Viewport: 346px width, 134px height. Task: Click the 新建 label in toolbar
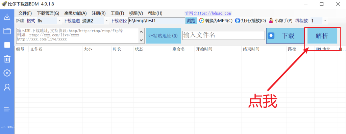[x=20, y=21]
